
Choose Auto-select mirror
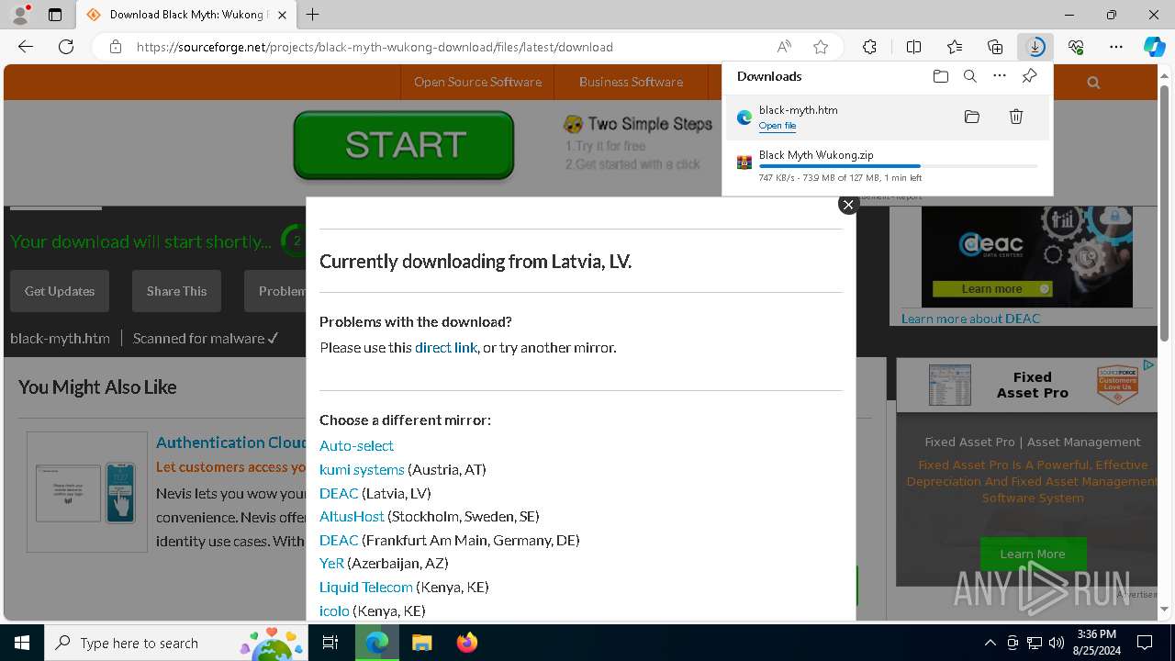coord(356,445)
